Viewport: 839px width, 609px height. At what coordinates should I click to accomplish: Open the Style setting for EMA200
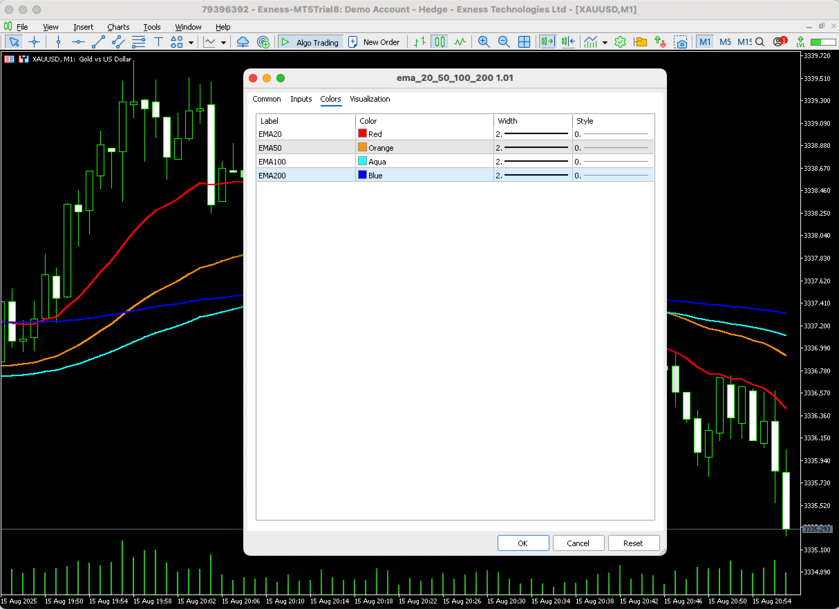pos(613,176)
